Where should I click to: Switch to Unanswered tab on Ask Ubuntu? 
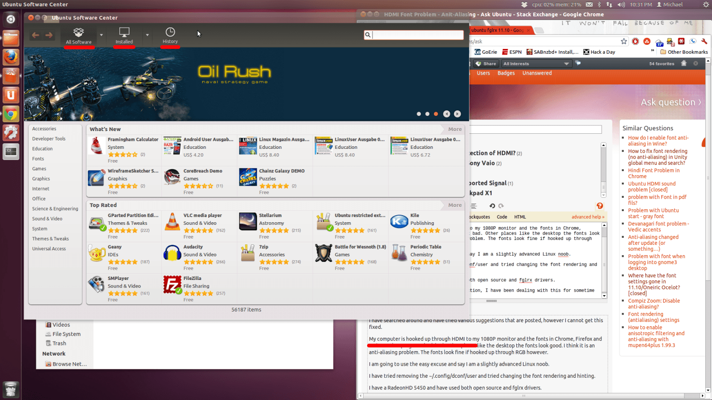coord(537,73)
